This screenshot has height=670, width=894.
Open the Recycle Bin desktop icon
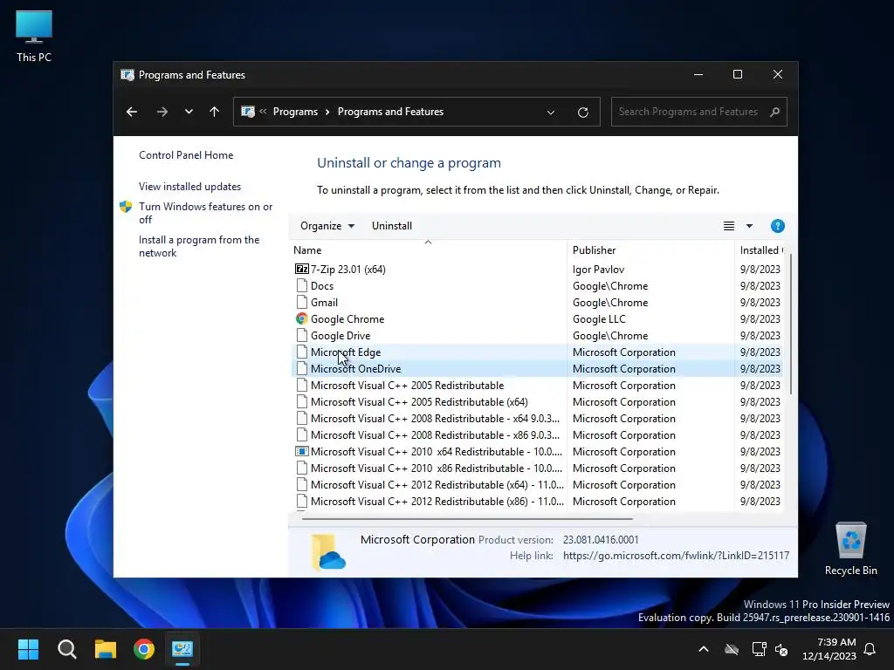coord(850,550)
